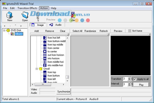Click the Play button
Viewport: 154px width, 103px height.
141,85
